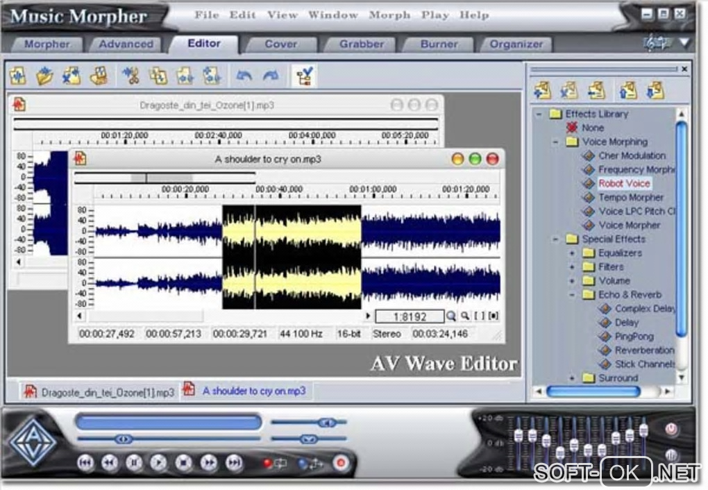Select the Cher Modulation effect
The width and height of the screenshot is (708, 490).
pyautogui.click(x=632, y=155)
